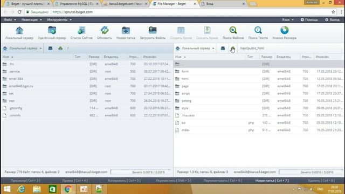Click Переименовать [Ctrl+6] in bottom bar
This screenshot has width=345, height=194.
coord(223,181)
